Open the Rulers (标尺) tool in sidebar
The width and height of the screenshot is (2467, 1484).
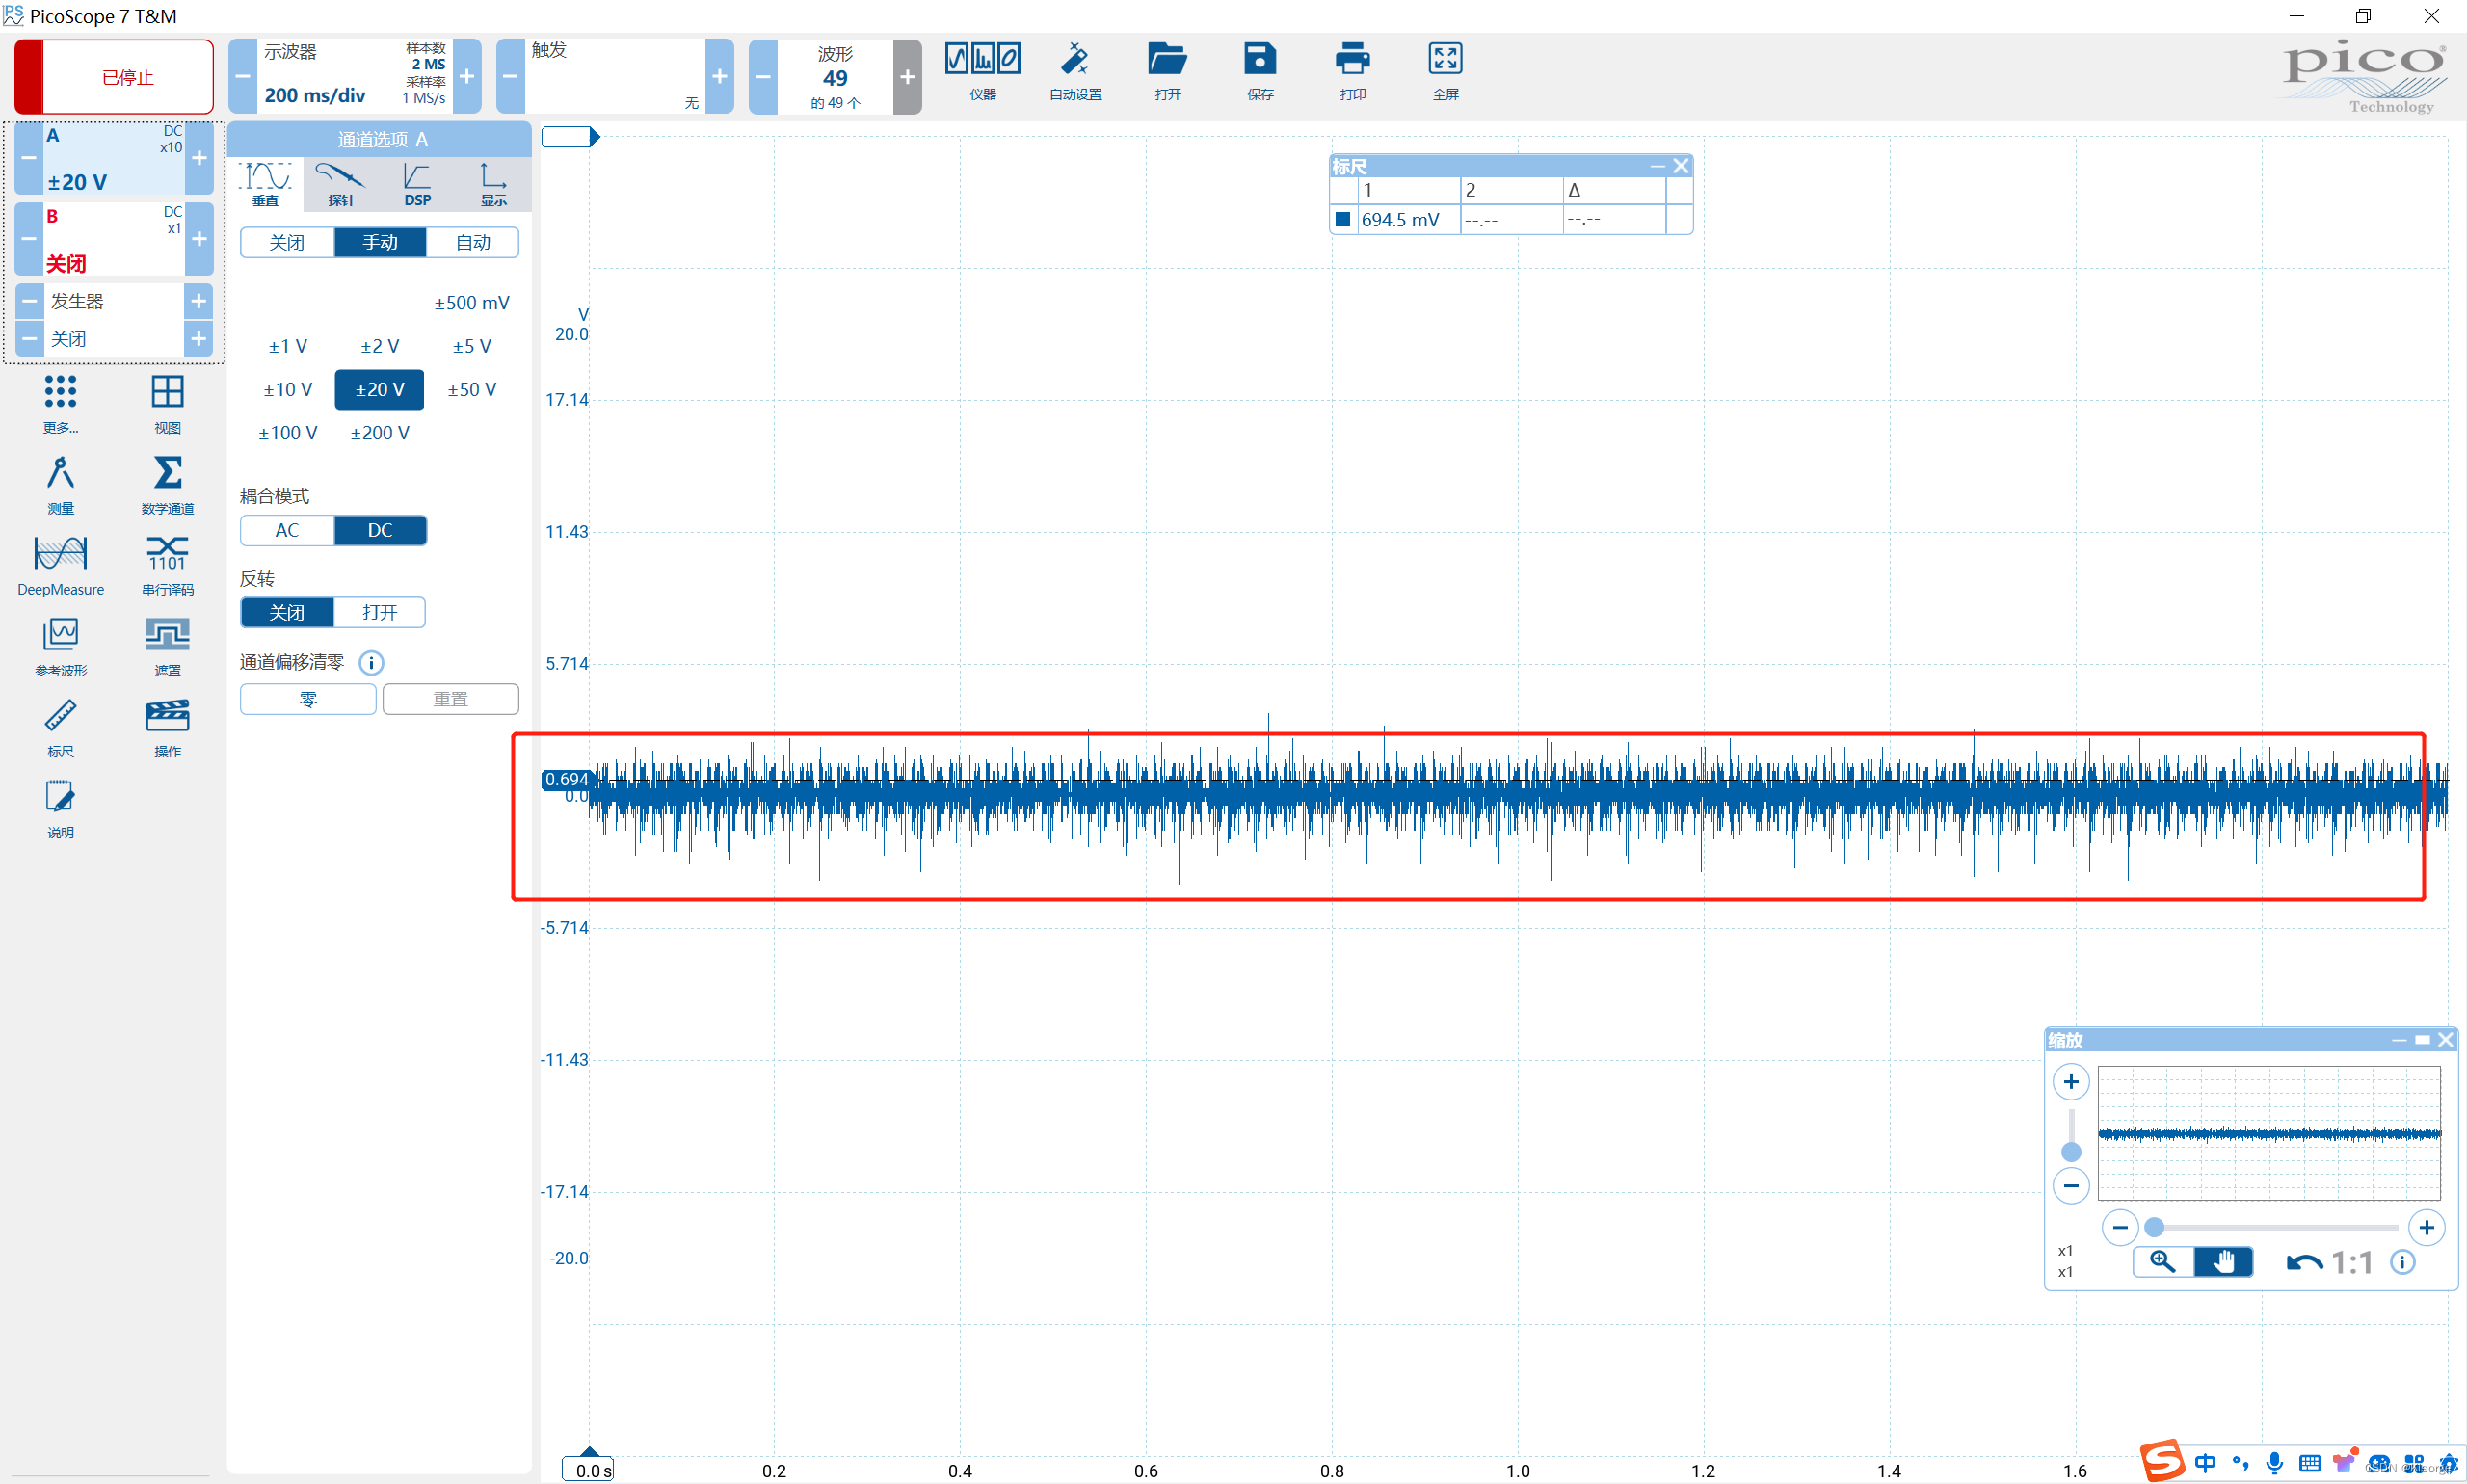(x=60, y=716)
